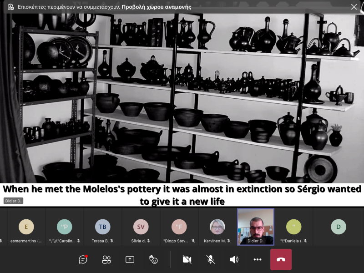Select the esmermartins participant avatar
Image resolution: width=364 pixels, height=273 pixels.
click(26, 227)
